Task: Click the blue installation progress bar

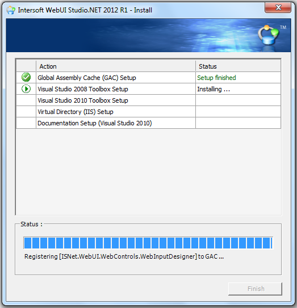Action: pos(148,243)
